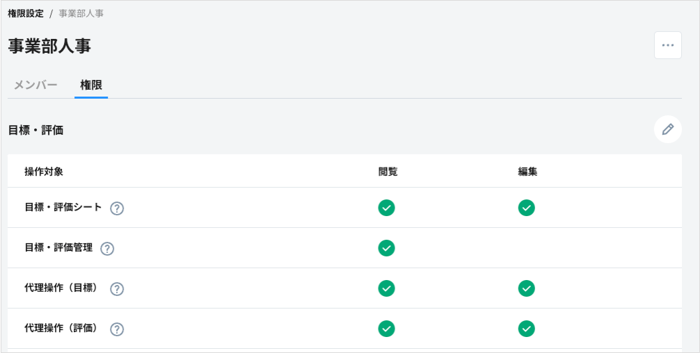The width and height of the screenshot is (700, 353).
Task: Switch to the メンバー tab
Action: [35, 85]
